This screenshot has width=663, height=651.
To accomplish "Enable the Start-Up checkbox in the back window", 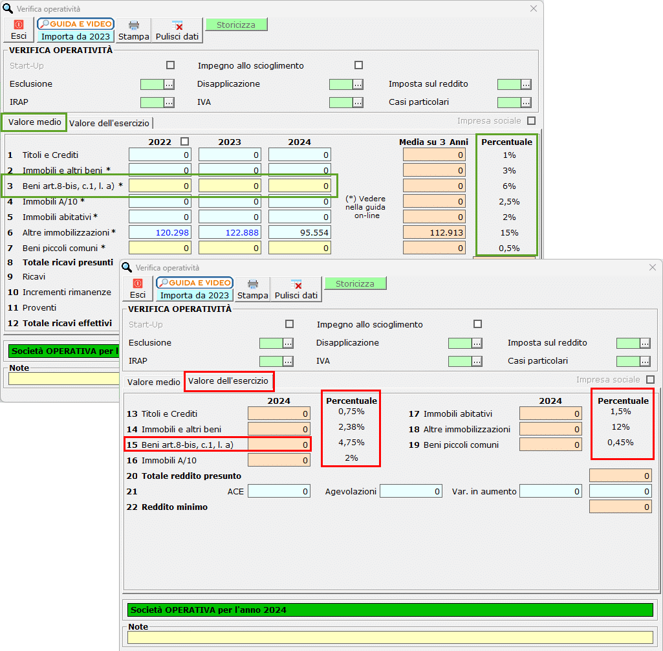I will 171,65.
